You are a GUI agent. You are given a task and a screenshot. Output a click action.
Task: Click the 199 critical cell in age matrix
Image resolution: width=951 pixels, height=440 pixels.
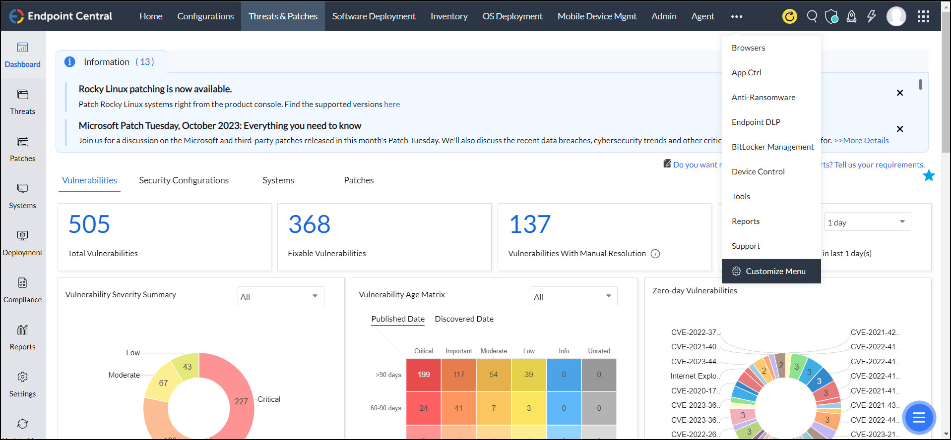tap(424, 375)
